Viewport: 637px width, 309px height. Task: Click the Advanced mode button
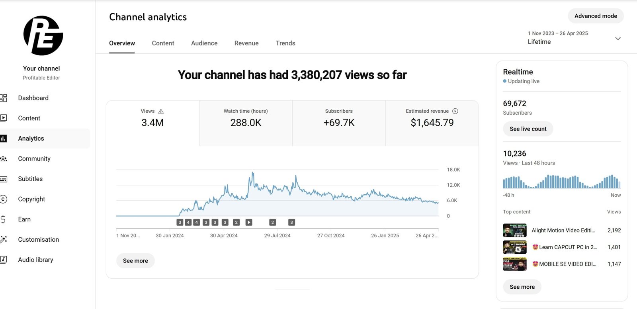click(596, 16)
